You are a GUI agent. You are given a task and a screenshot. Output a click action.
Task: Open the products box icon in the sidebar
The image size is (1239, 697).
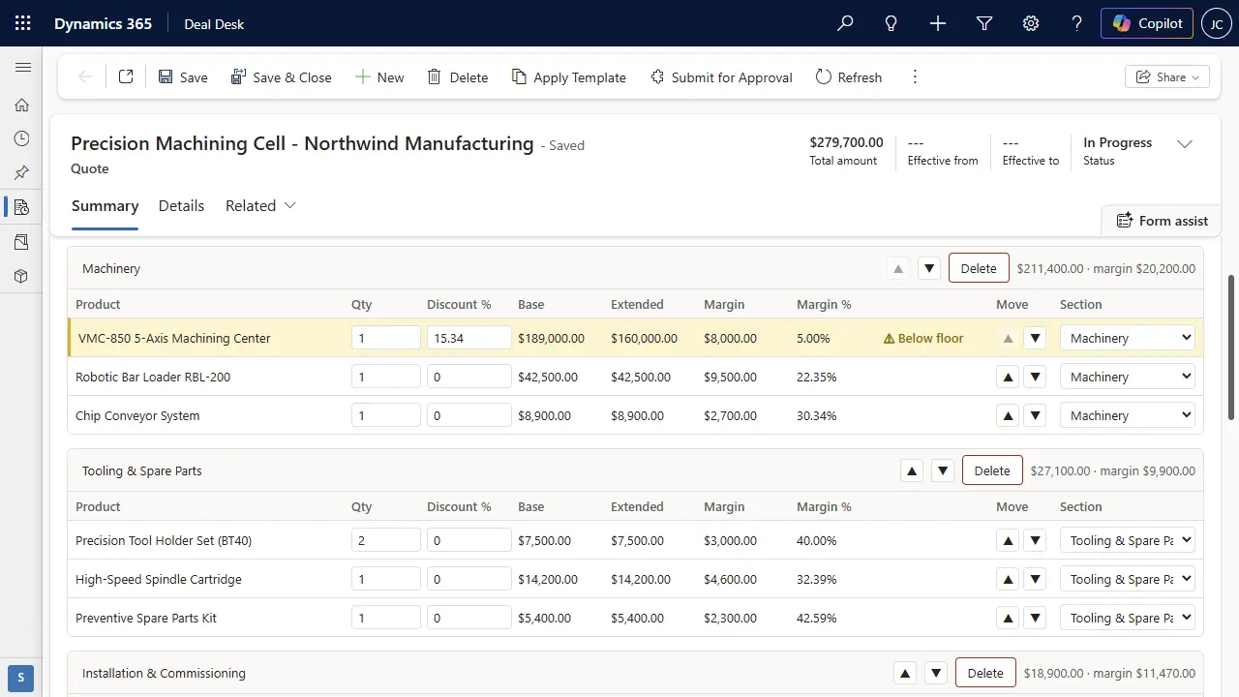pos(22,276)
